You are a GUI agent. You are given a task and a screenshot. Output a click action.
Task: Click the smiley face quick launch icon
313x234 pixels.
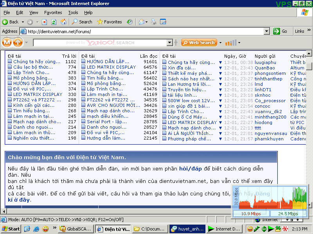pos(45,229)
